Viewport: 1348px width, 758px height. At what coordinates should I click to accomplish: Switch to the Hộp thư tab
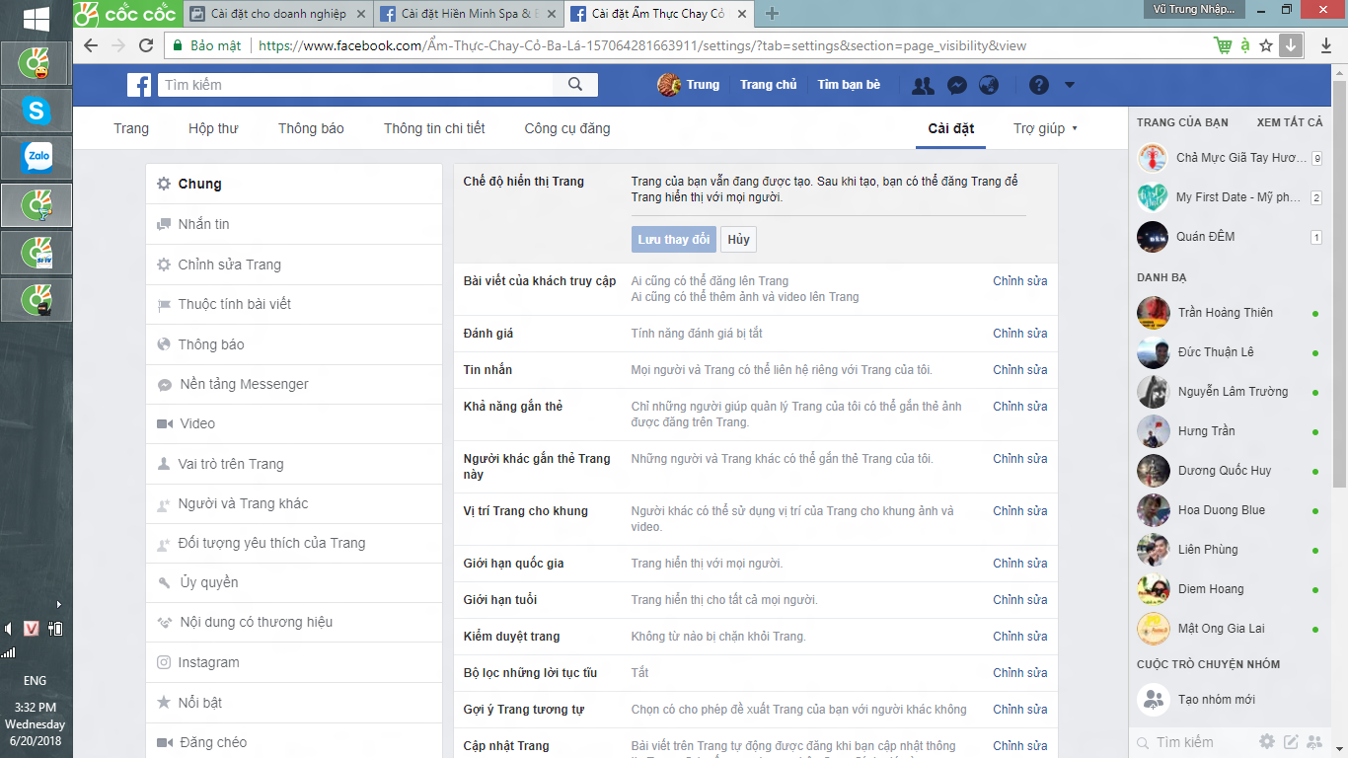point(213,128)
